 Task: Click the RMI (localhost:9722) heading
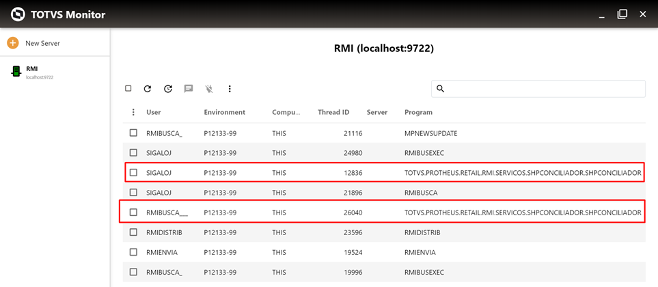383,49
